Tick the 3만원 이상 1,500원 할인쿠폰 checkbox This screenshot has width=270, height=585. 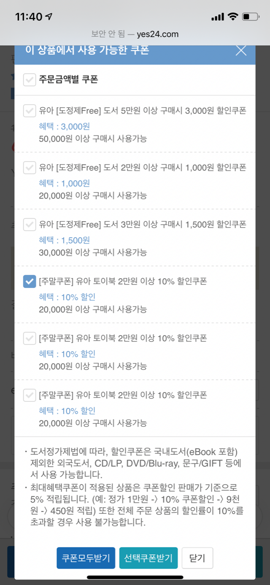(x=30, y=225)
